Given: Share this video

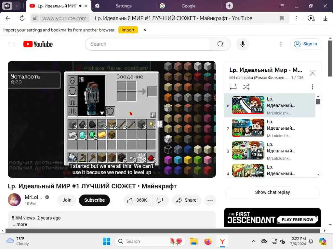Looking at the screenshot, I should click(x=186, y=200).
